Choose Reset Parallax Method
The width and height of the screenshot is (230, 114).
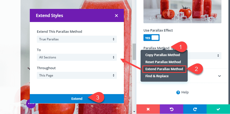(x=163, y=62)
